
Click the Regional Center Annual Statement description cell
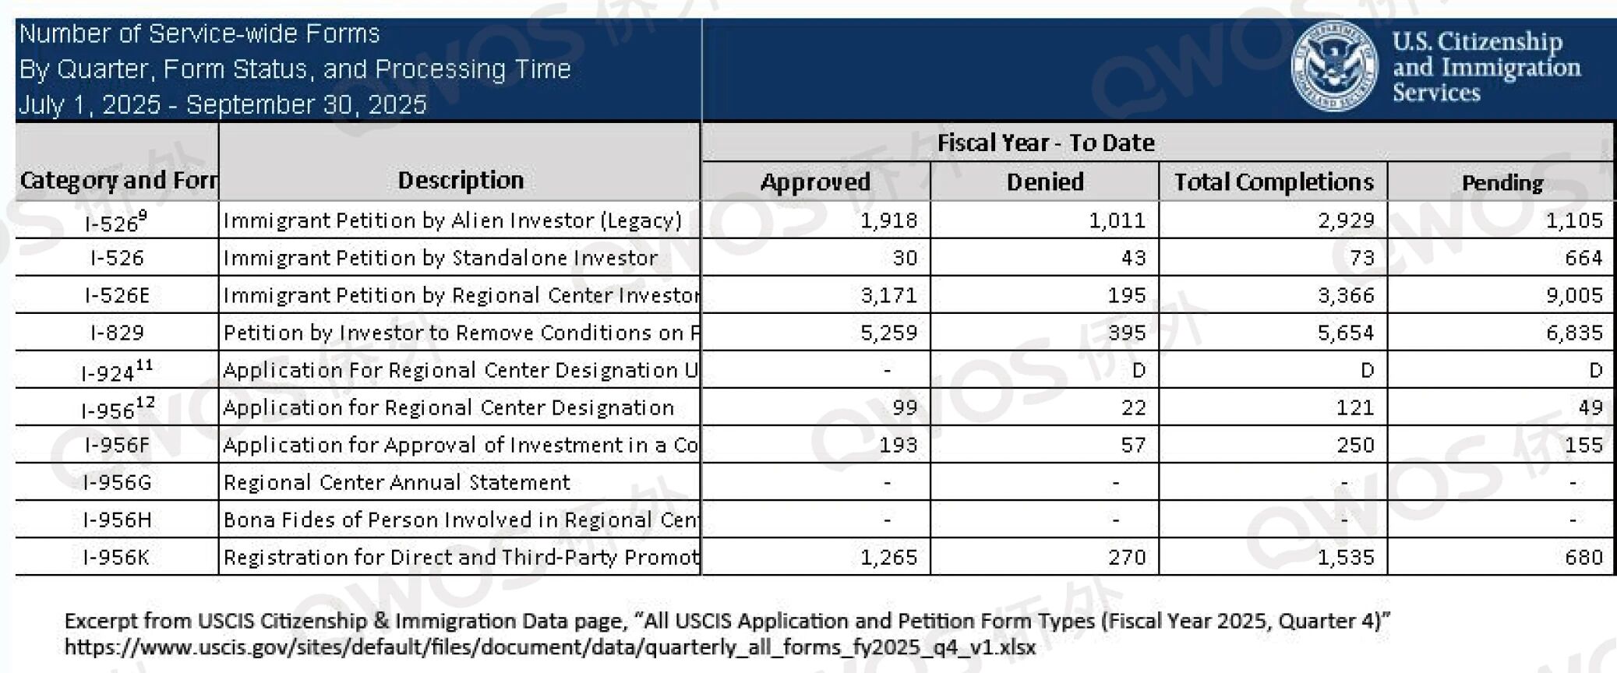pyautogui.click(x=397, y=482)
